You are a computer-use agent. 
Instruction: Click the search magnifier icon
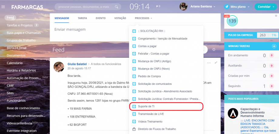tap(116, 6)
